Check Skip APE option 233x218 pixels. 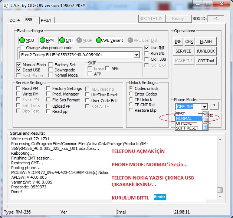click(107, 68)
